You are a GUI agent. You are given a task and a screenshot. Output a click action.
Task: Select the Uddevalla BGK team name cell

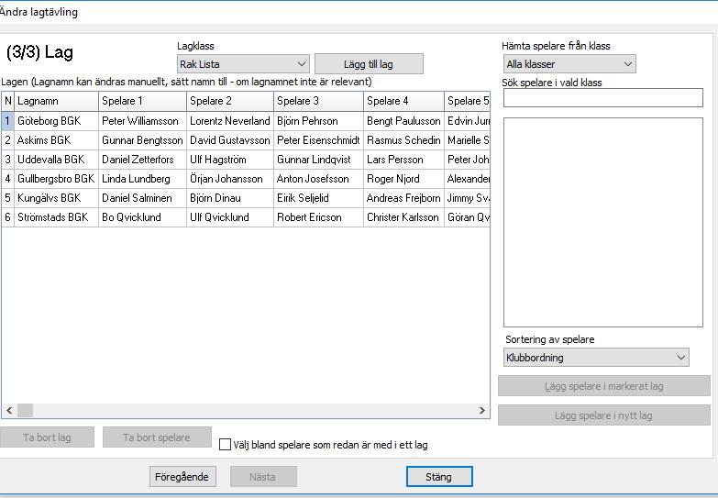tap(56, 160)
